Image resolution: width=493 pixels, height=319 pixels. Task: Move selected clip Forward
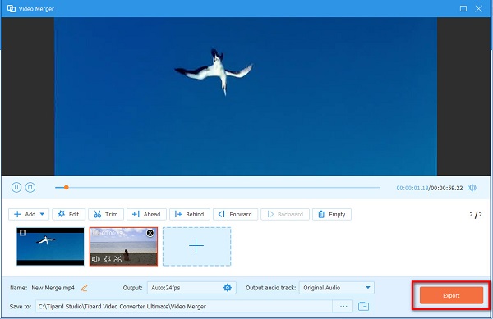click(236, 214)
